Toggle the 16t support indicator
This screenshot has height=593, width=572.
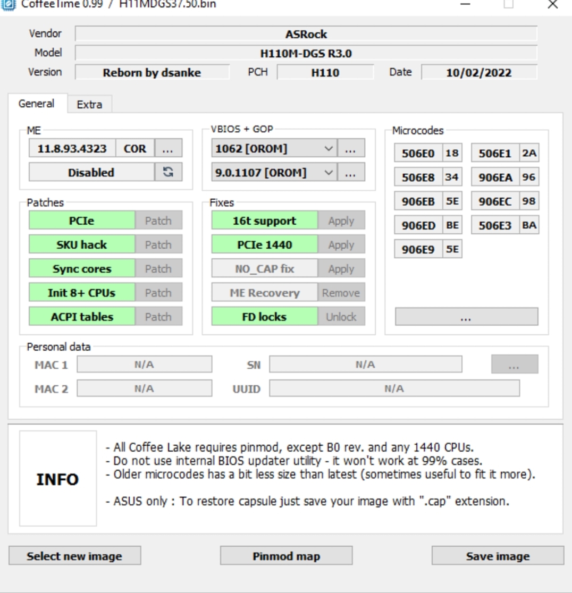264,221
